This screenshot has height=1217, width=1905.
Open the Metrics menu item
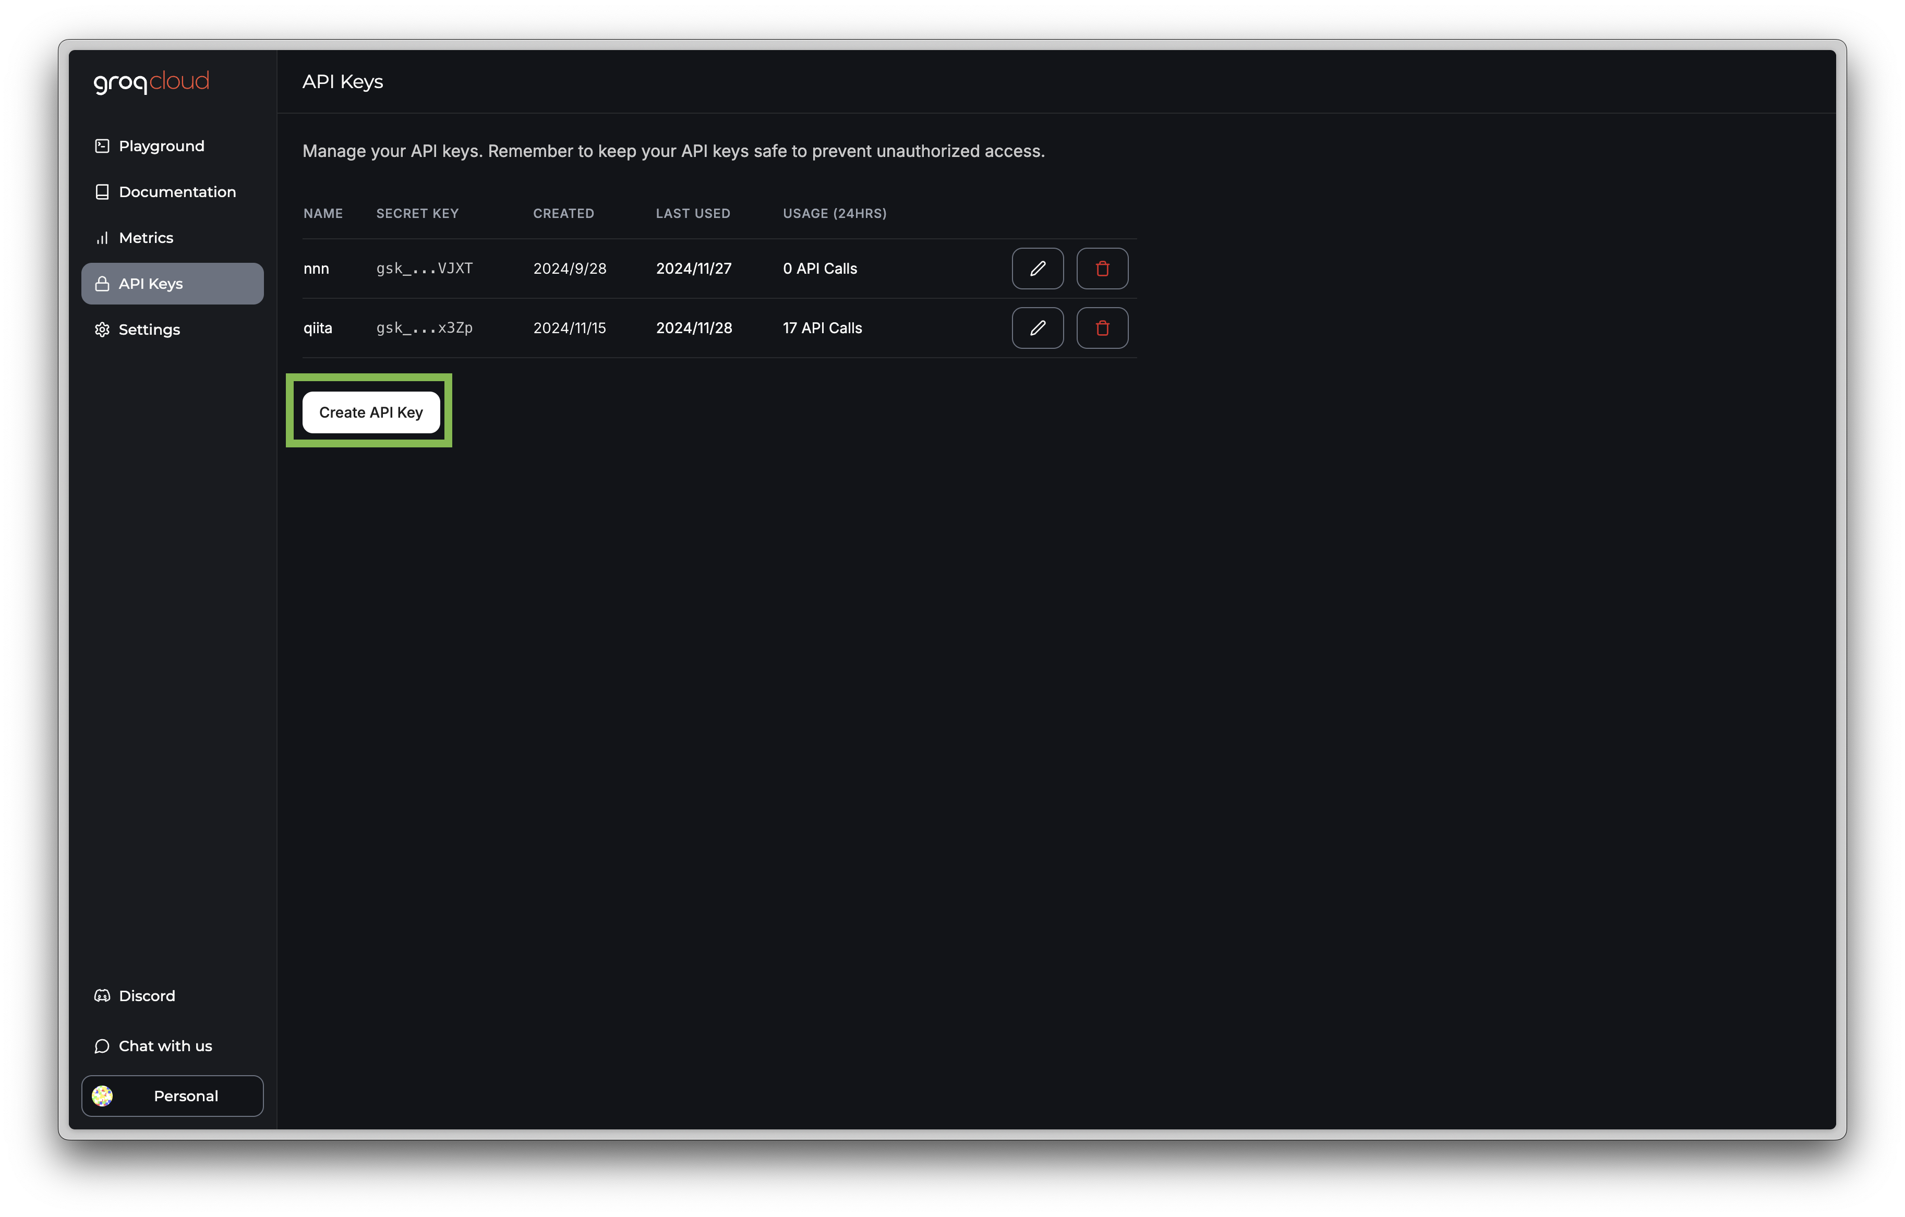coord(146,238)
